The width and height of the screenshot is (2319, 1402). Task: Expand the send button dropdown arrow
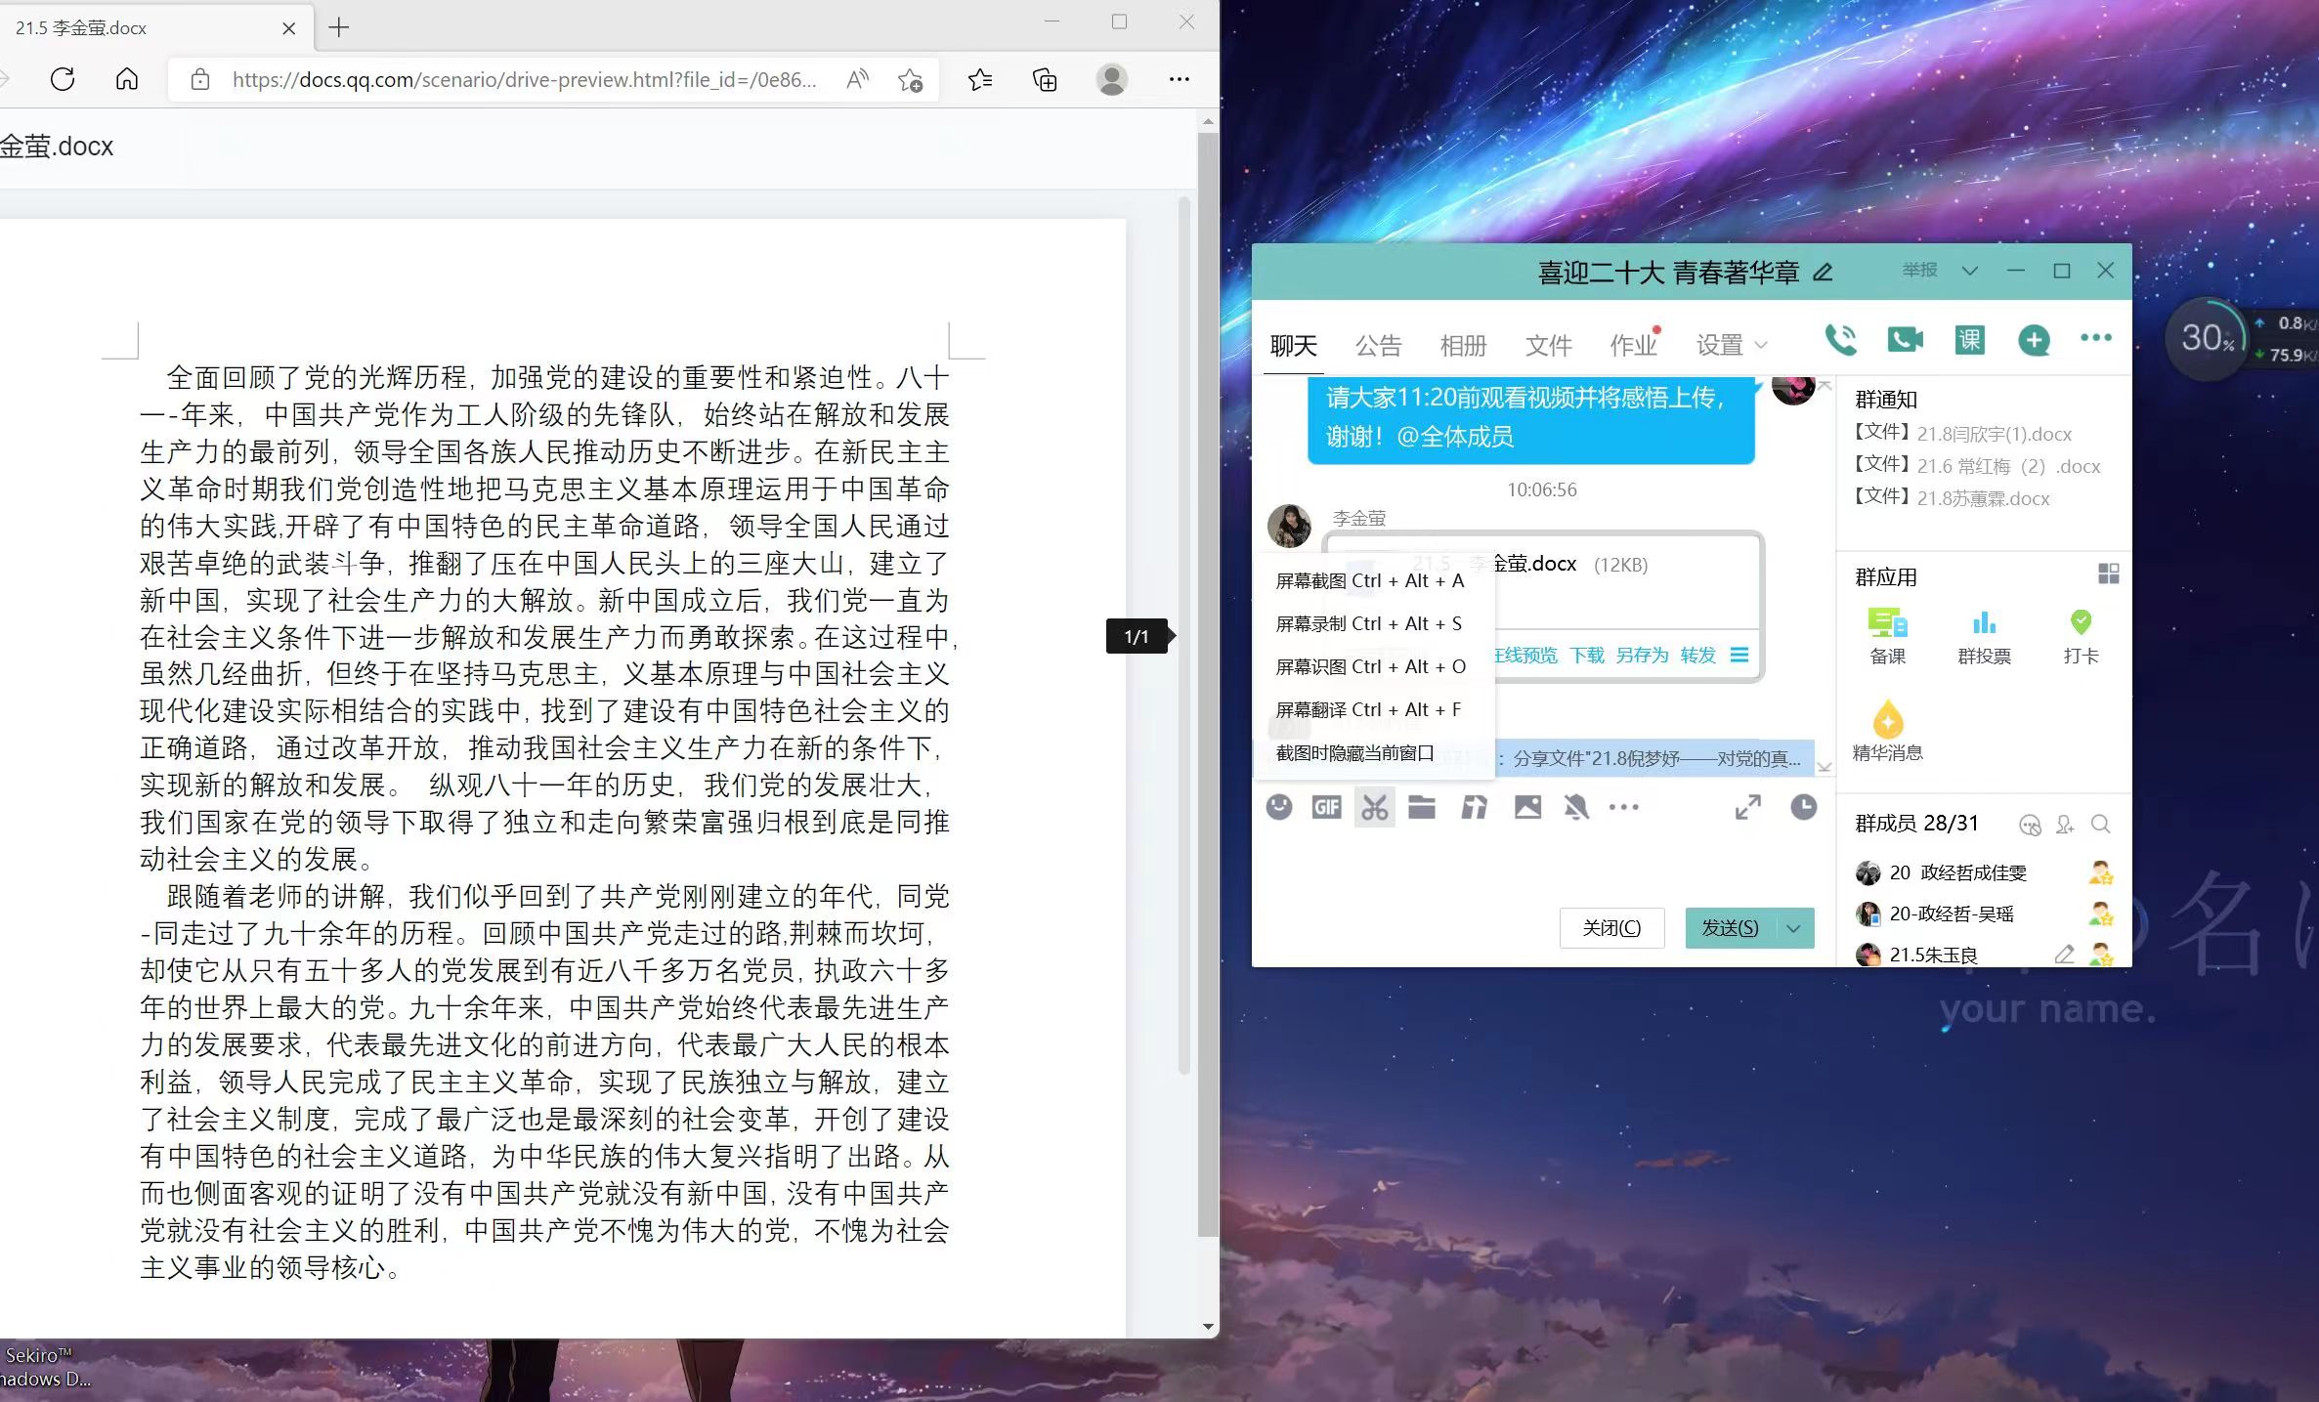coord(1793,928)
